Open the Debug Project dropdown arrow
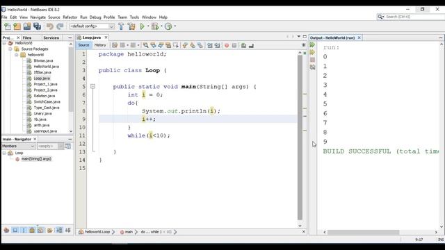 pos(161,26)
